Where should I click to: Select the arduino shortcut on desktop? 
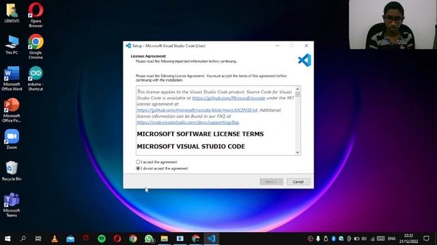click(x=36, y=78)
